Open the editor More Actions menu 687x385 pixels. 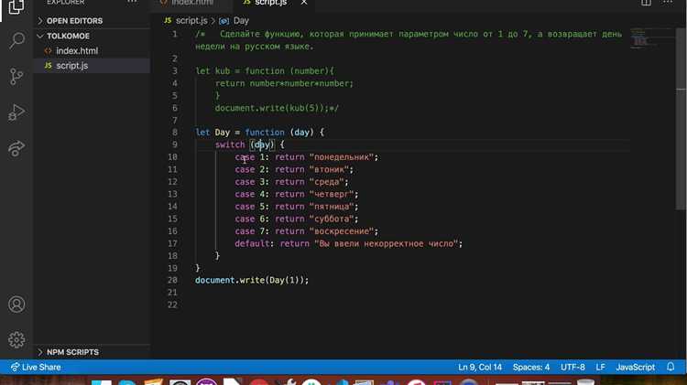click(x=667, y=3)
